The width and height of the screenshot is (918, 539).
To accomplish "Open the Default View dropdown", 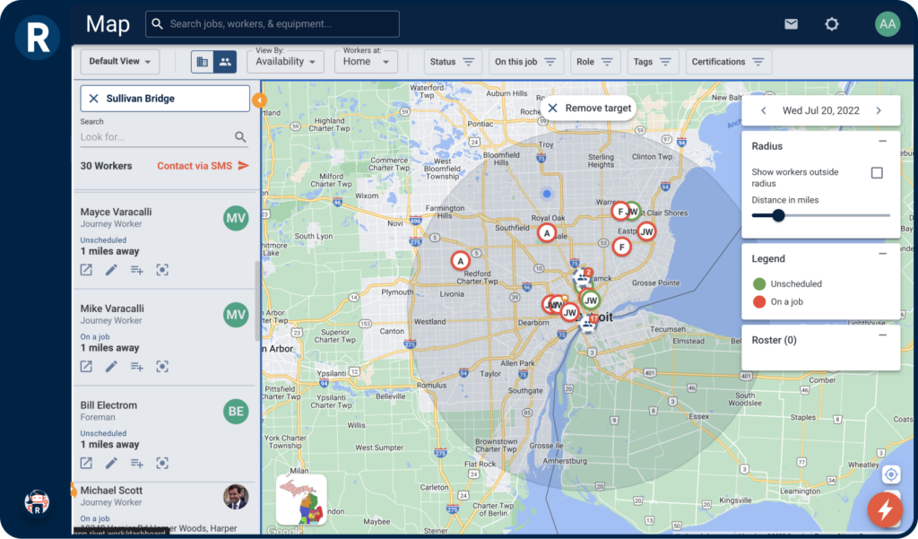I will (120, 62).
